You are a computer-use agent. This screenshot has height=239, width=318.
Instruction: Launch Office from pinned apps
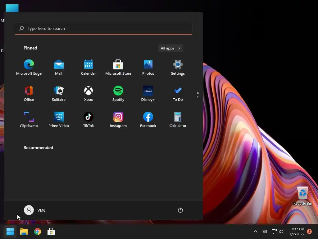click(x=29, y=93)
